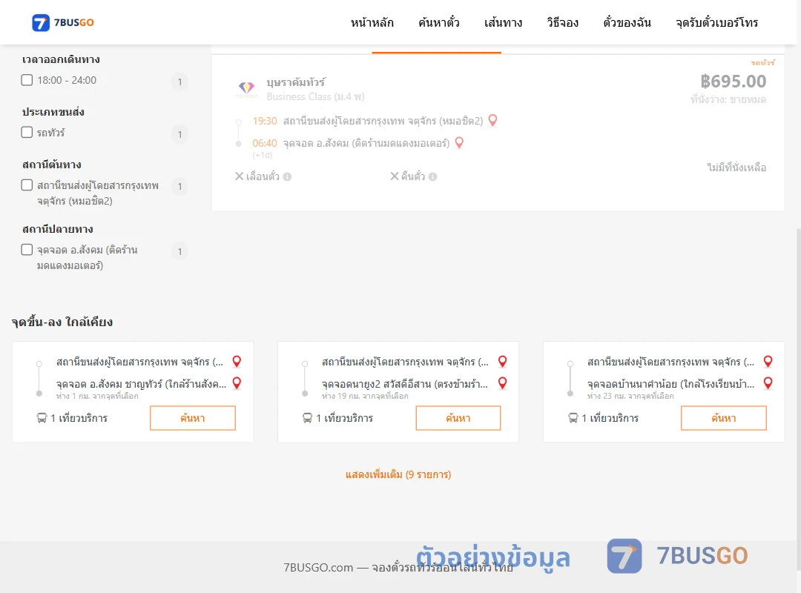Open the เส้นทาง menu item

[503, 22]
